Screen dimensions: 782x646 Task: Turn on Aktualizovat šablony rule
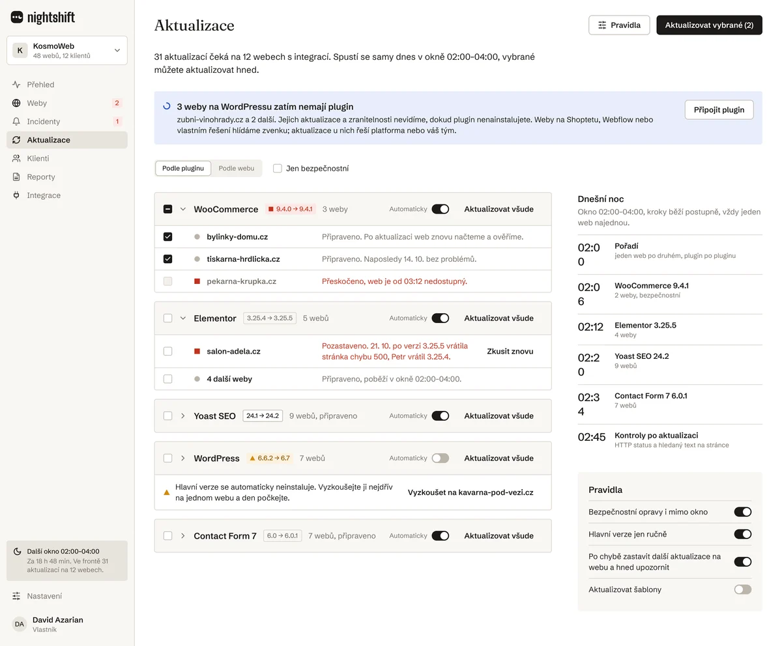point(742,589)
